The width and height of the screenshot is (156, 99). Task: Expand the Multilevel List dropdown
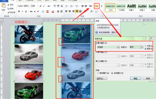tap(79, 6)
